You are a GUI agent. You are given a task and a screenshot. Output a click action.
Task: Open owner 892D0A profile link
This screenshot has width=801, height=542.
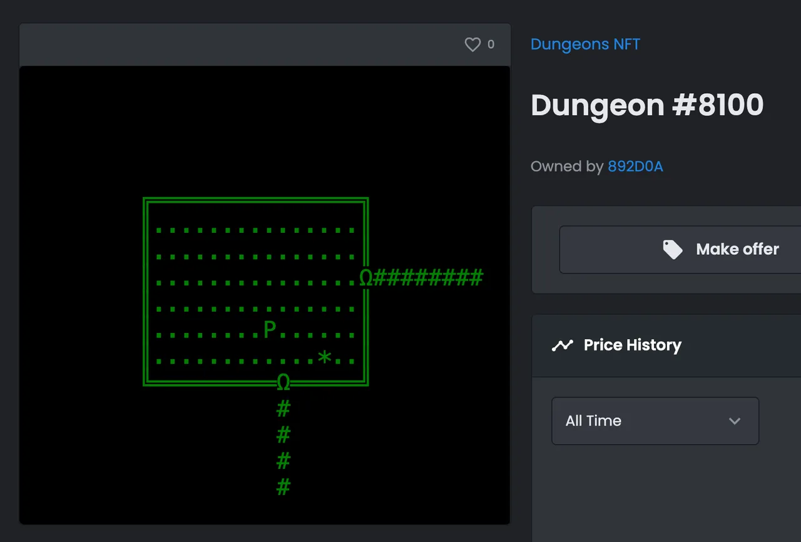(x=635, y=166)
